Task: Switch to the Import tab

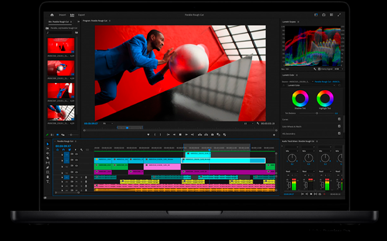Action: pos(62,15)
